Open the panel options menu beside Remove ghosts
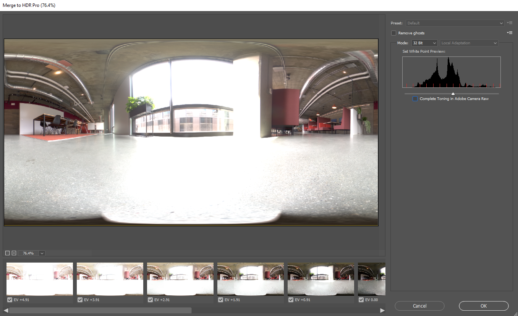The width and height of the screenshot is (518, 316). 509,33
